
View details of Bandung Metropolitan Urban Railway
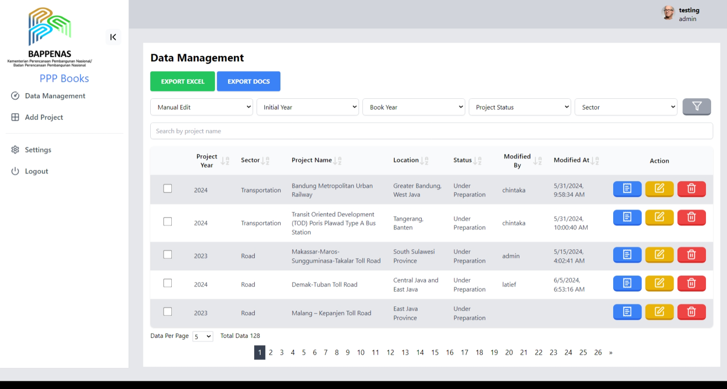[627, 189]
